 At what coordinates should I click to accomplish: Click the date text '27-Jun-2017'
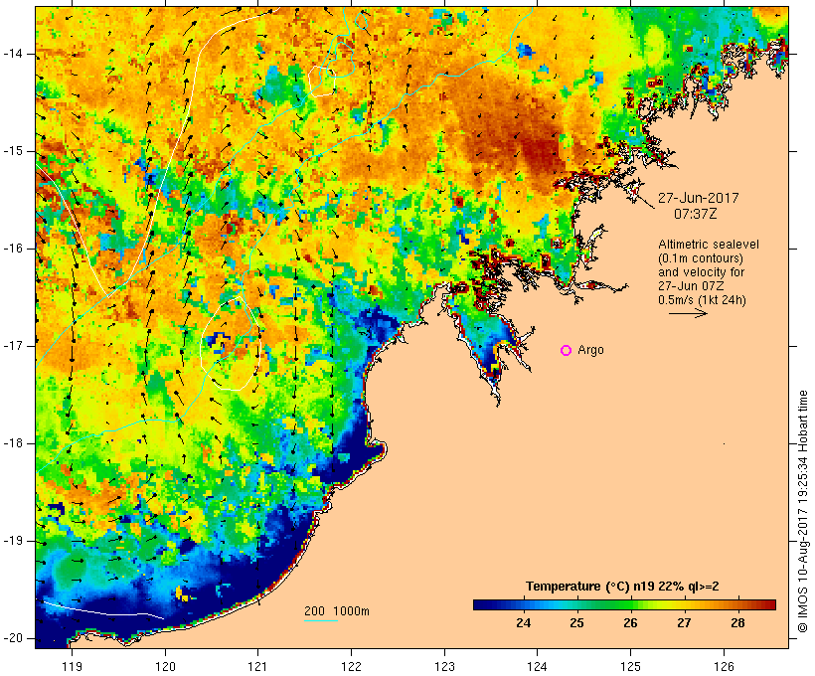click(x=699, y=198)
